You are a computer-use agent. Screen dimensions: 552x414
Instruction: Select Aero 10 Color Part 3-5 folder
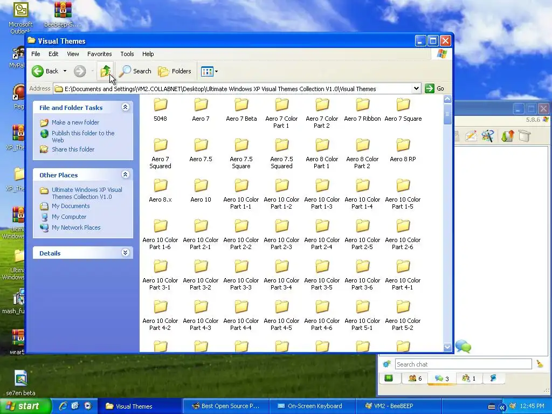pos(322,275)
